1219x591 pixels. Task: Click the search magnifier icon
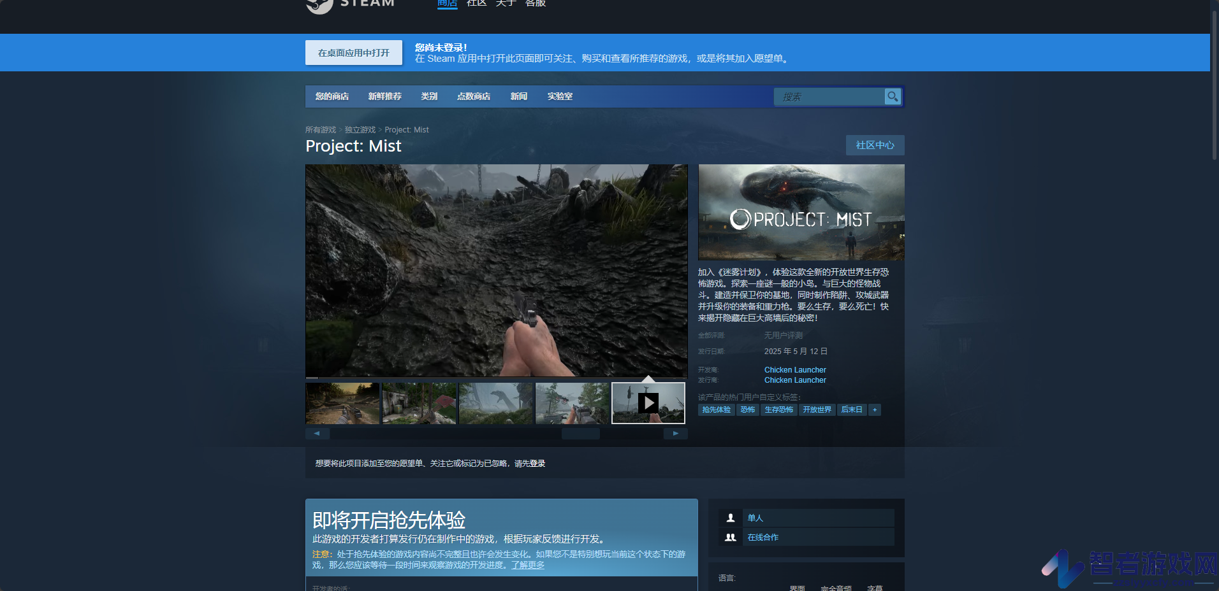[x=893, y=96]
